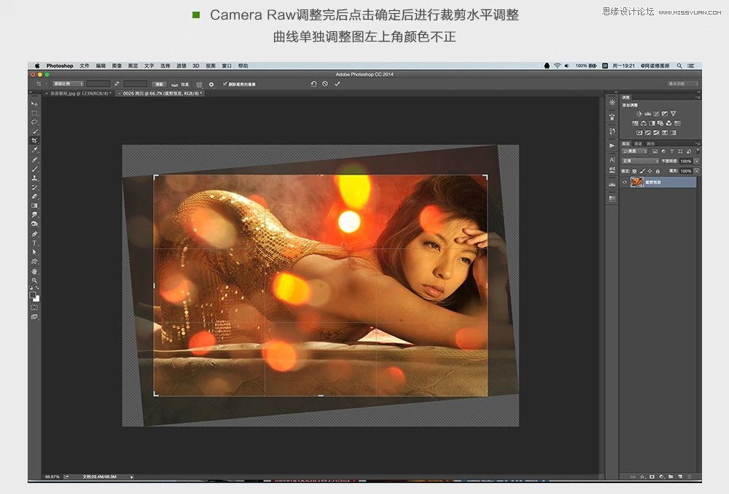Image resolution: width=729 pixels, height=494 pixels.
Task: Choose the Zoom magnifier tool
Action: pos(34,281)
